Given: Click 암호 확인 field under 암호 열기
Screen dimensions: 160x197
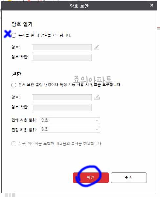Looking at the screenshot, I should tap(62, 57).
